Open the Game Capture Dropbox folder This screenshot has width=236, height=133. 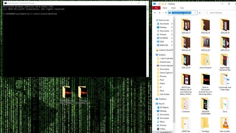click(166, 73)
